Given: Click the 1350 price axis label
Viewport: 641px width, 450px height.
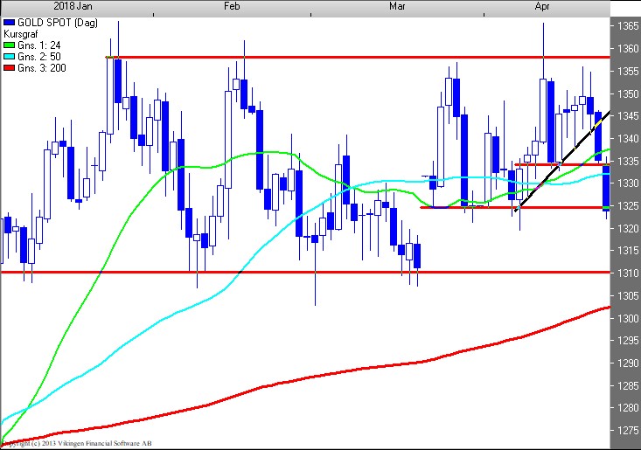Looking at the screenshot, I should tap(628, 93).
